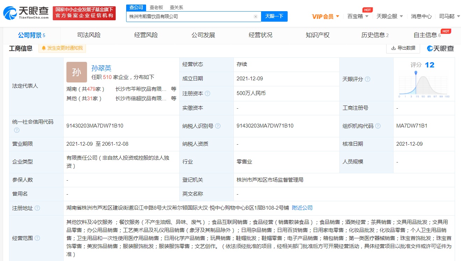461x261 pixels.
Task: Switch to the 司法风险 tab
Action: pos(89,35)
